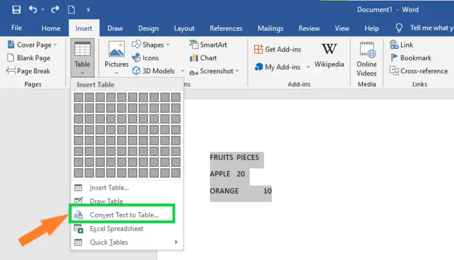The width and height of the screenshot is (454, 260).
Task: Open the References tab
Action: coord(226,28)
